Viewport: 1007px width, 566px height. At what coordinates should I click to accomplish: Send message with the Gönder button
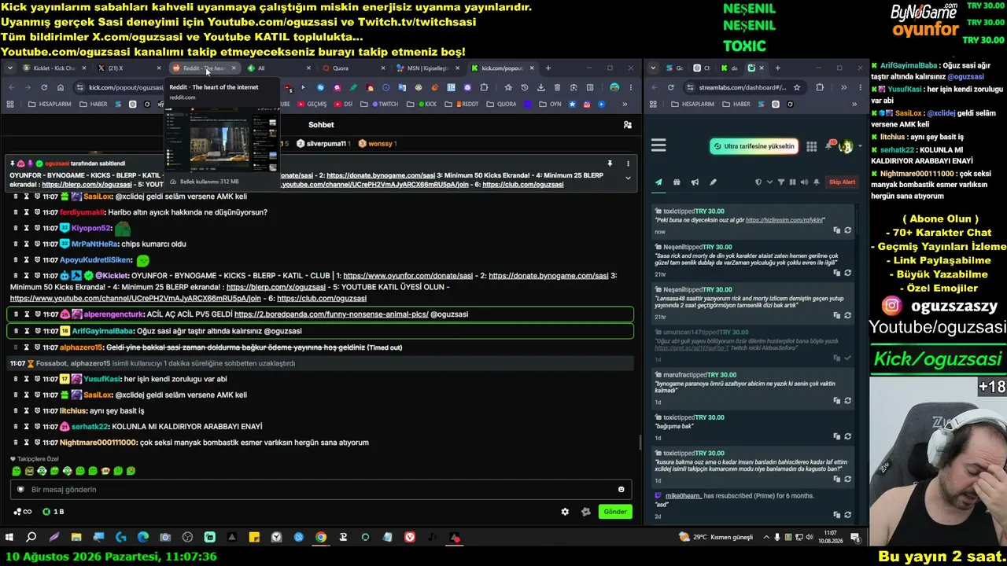(x=615, y=512)
